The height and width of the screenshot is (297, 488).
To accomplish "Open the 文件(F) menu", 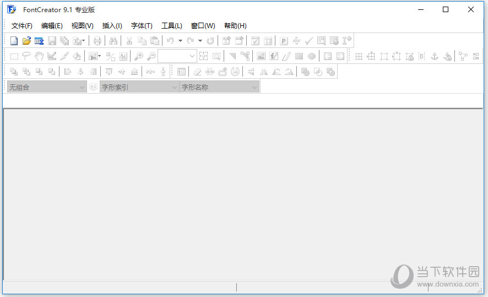I will tap(22, 25).
